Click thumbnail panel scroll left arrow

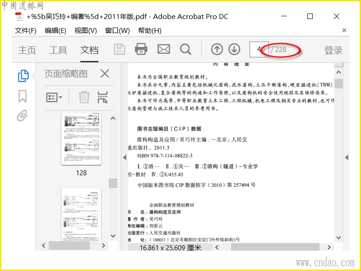pos(44,246)
